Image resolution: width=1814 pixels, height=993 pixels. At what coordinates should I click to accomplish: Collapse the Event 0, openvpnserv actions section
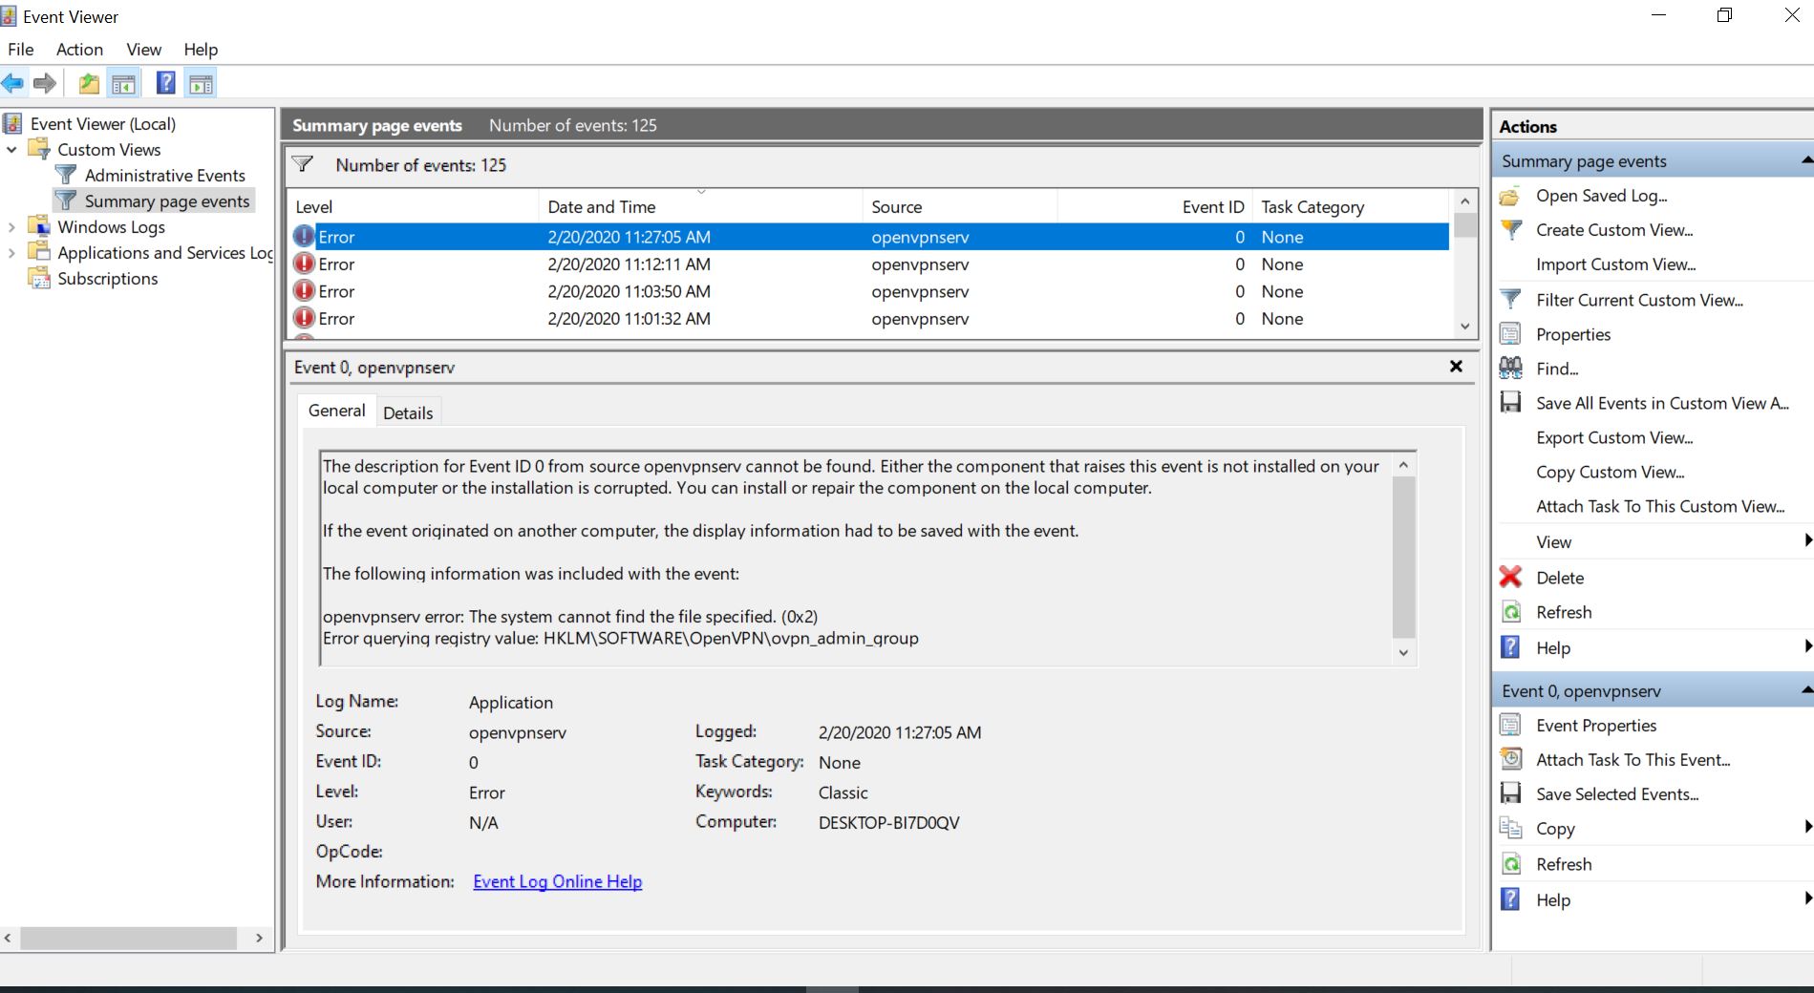point(1805,690)
